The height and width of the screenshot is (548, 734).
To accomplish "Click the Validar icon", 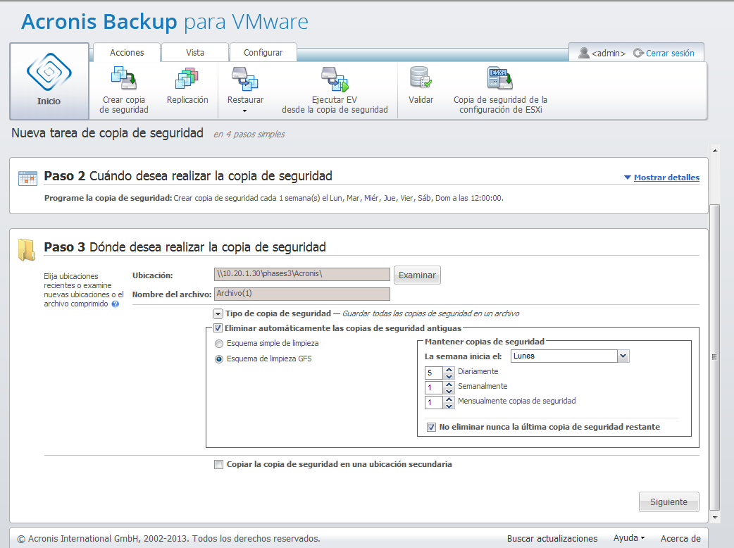I will (x=421, y=79).
